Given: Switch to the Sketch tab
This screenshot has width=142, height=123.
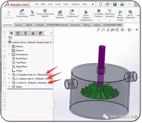Looking at the screenshot, I should pos(29,25).
